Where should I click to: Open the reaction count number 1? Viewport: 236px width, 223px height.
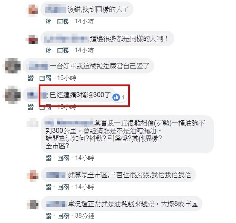pos(123,97)
